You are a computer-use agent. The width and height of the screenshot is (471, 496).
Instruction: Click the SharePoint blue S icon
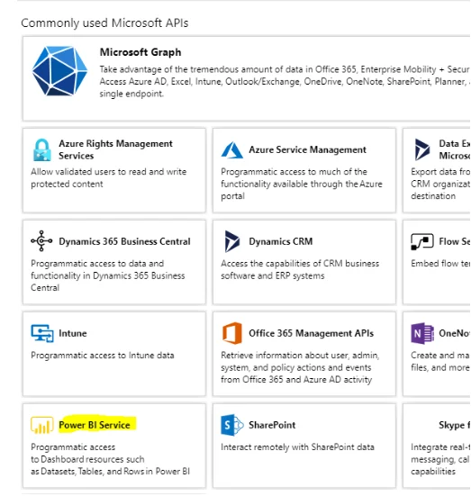tap(232, 425)
